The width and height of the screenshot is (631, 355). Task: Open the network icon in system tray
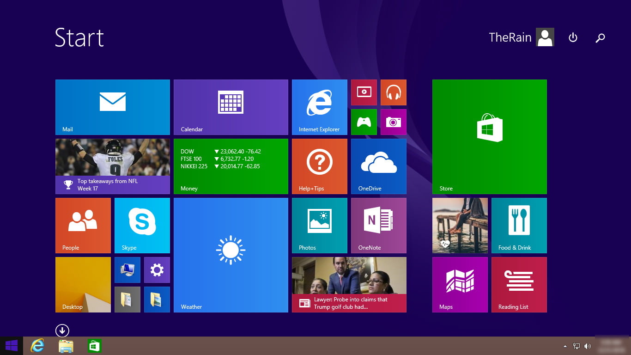point(576,346)
